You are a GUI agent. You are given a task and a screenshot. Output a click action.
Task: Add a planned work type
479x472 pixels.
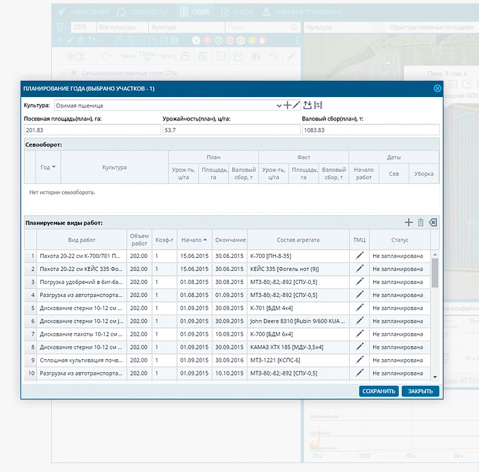point(409,222)
